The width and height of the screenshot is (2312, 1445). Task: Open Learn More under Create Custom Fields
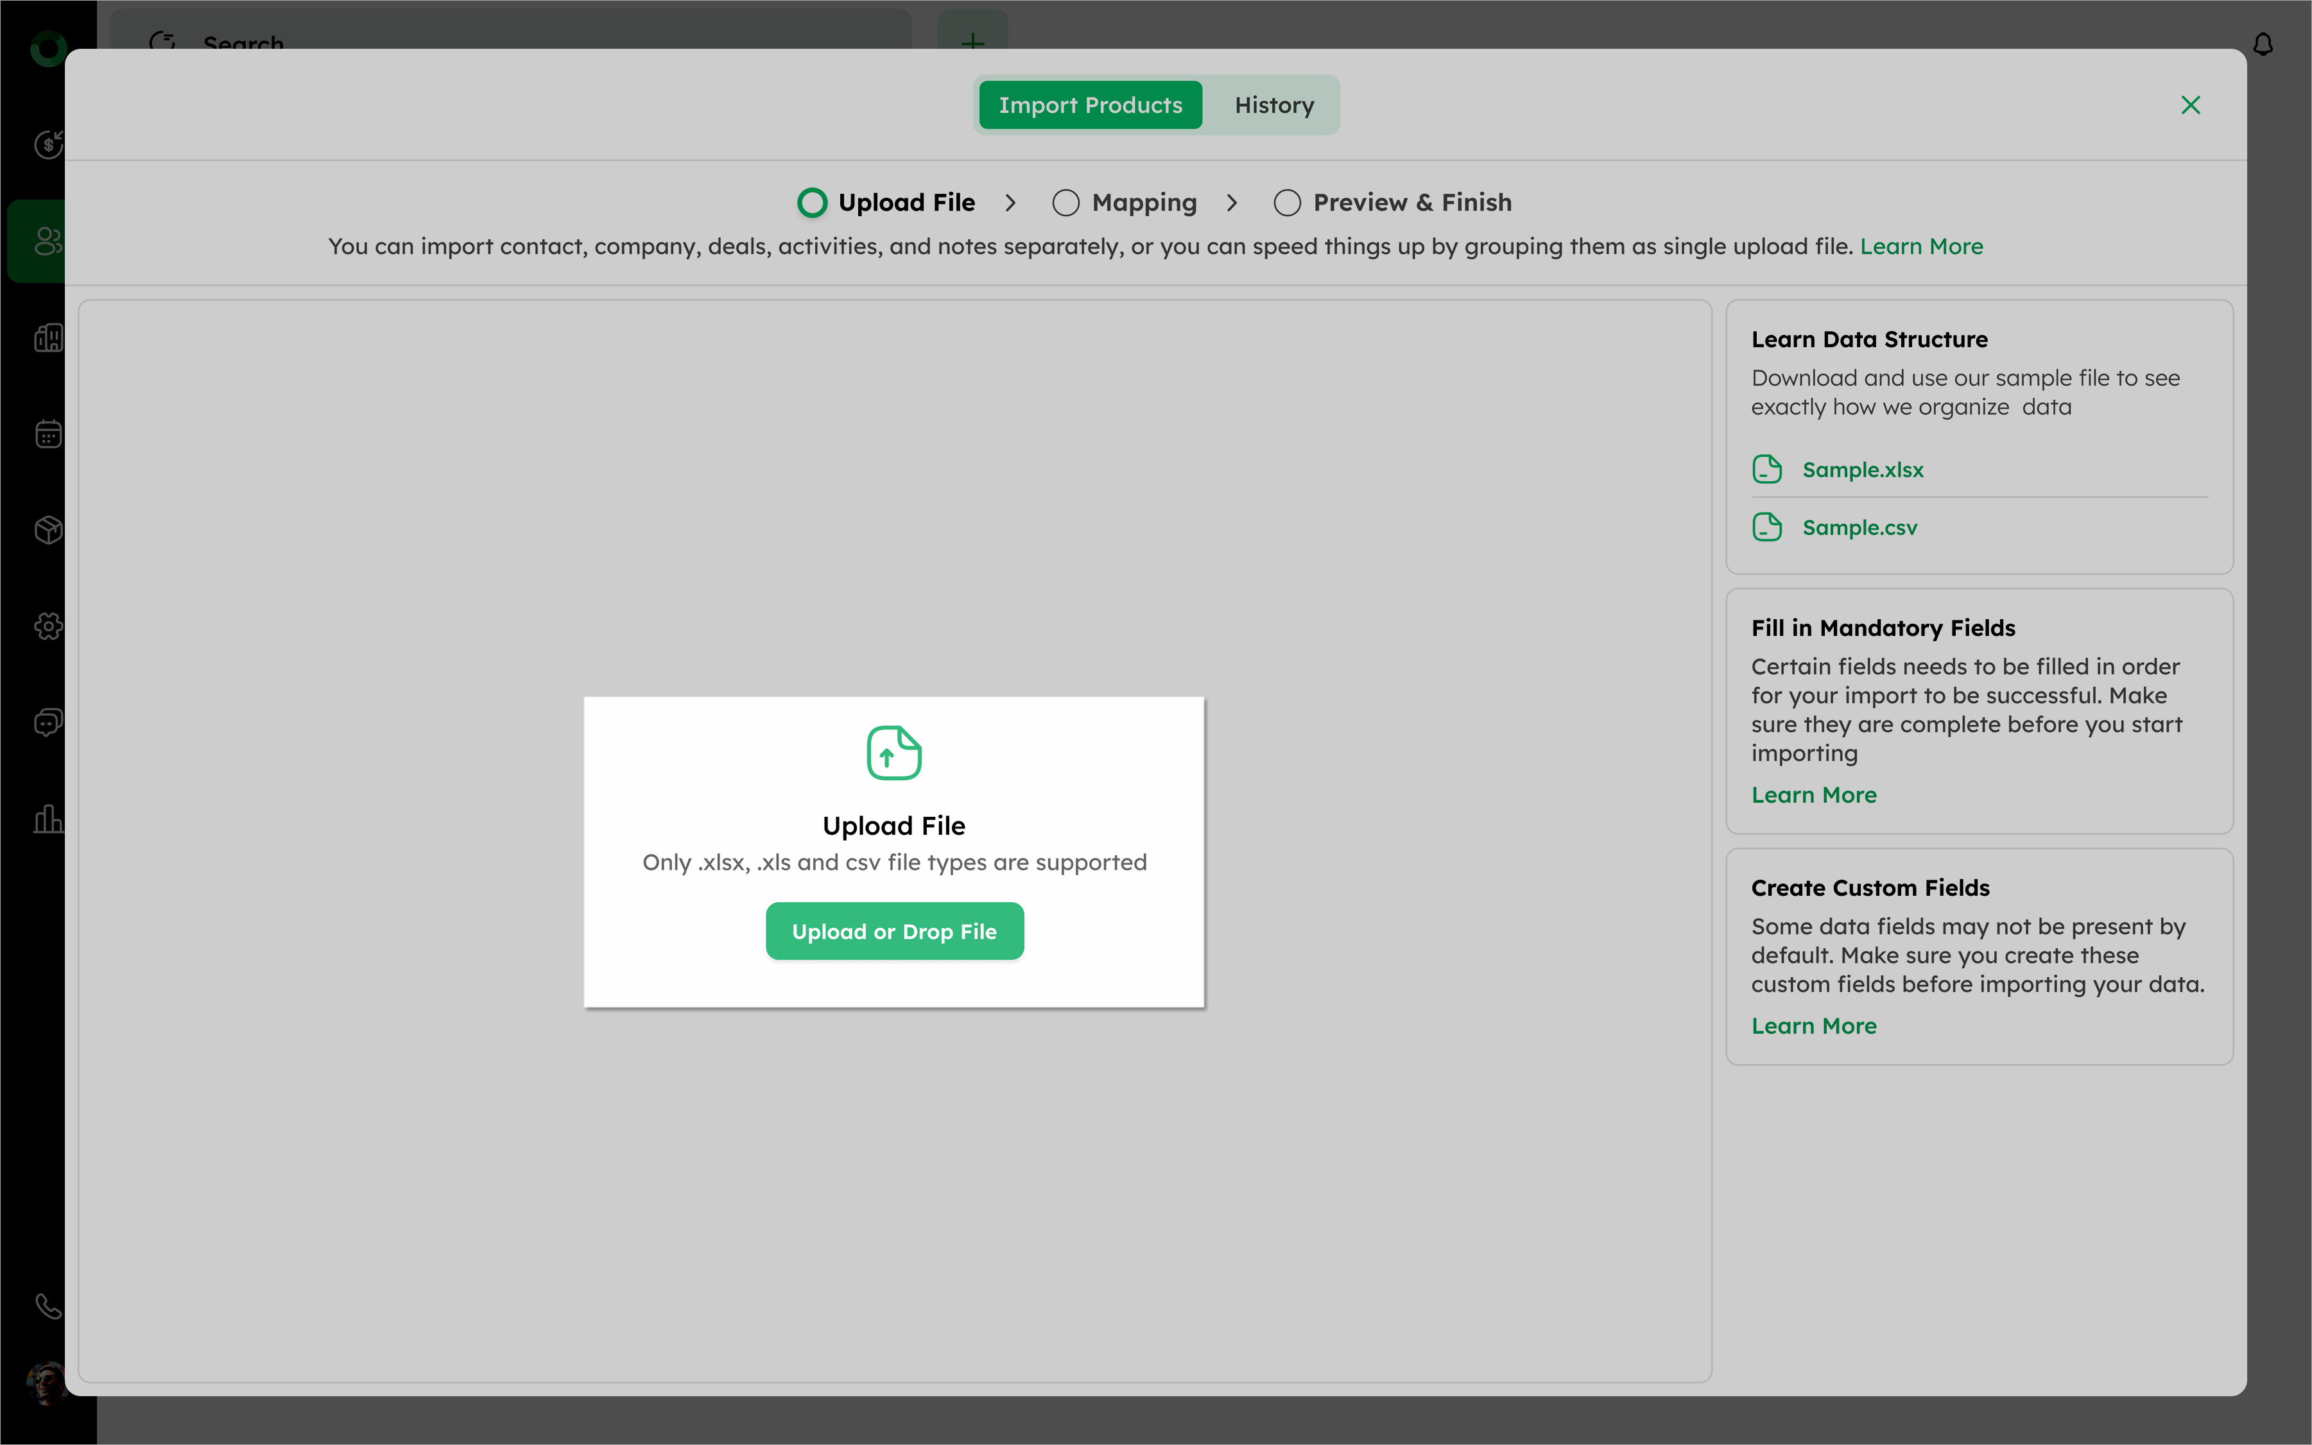coord(1813,1027)
